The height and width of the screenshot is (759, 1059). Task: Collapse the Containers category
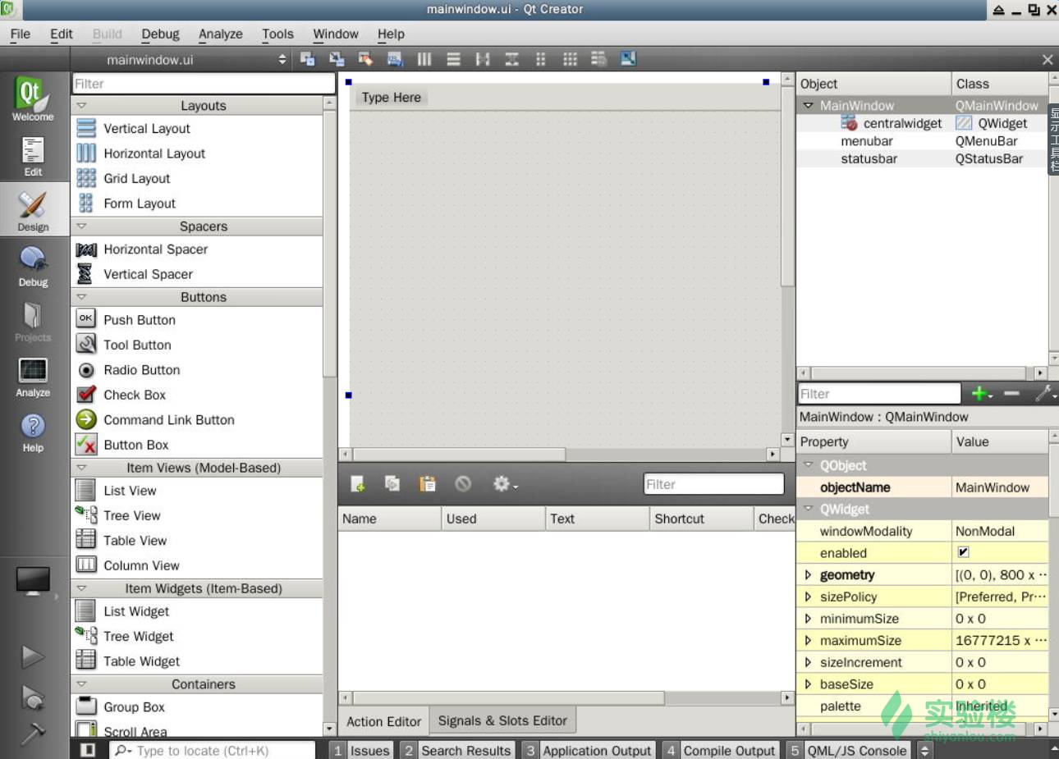[x=81, y=684]
